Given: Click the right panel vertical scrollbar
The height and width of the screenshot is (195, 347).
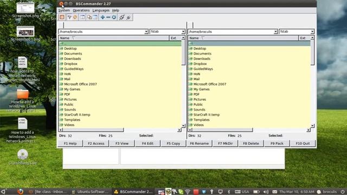Looking at the screenshot, I should point(312,53).
